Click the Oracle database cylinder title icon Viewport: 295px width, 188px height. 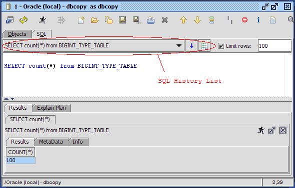click(x=8, y=6)
